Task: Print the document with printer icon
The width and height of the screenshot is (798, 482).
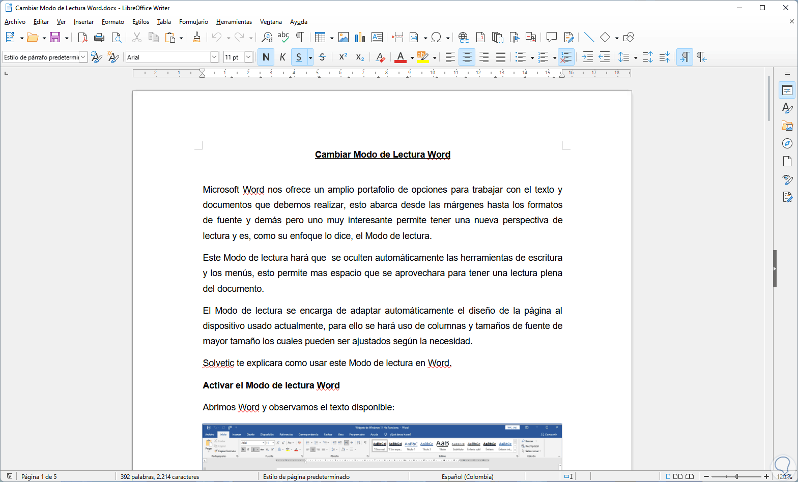Action: [99, 37]
